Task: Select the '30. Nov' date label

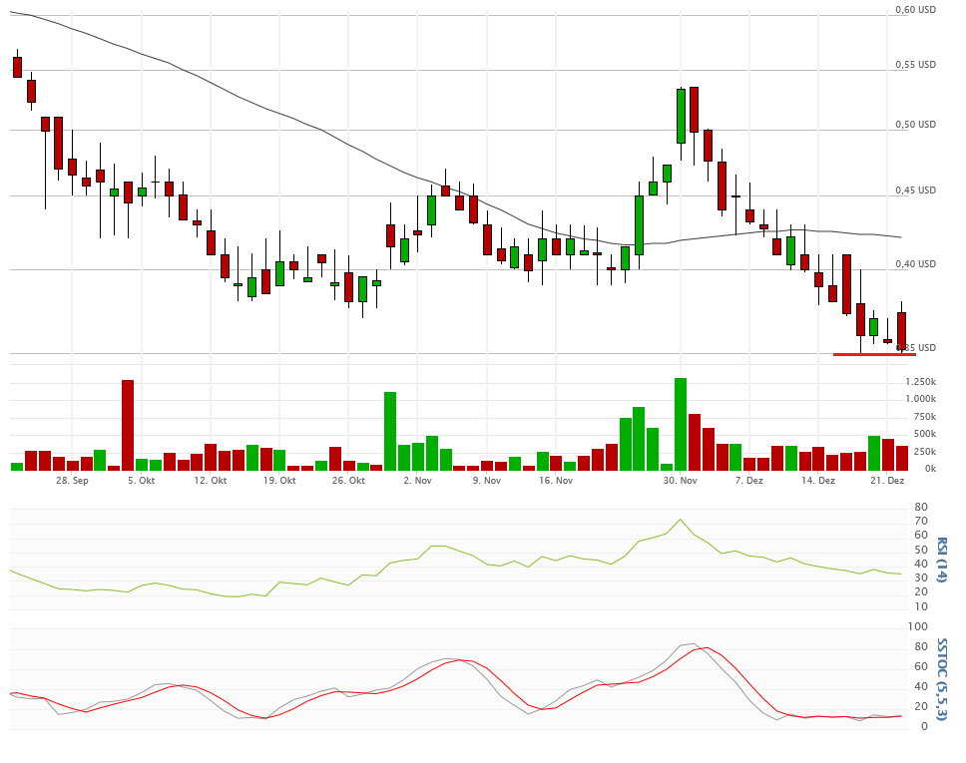Action: click(x=680, y=481)
